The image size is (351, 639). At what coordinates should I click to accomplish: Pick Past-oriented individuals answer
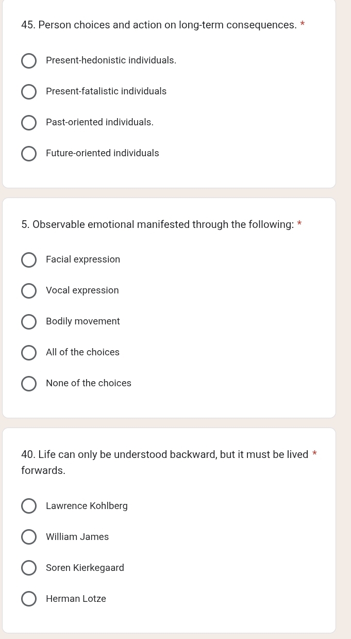pyautogui.click(x=29, y=123)
